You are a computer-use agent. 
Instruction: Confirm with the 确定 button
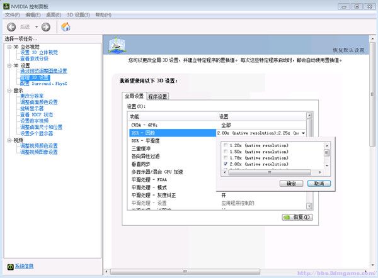[x=291, y=184]
